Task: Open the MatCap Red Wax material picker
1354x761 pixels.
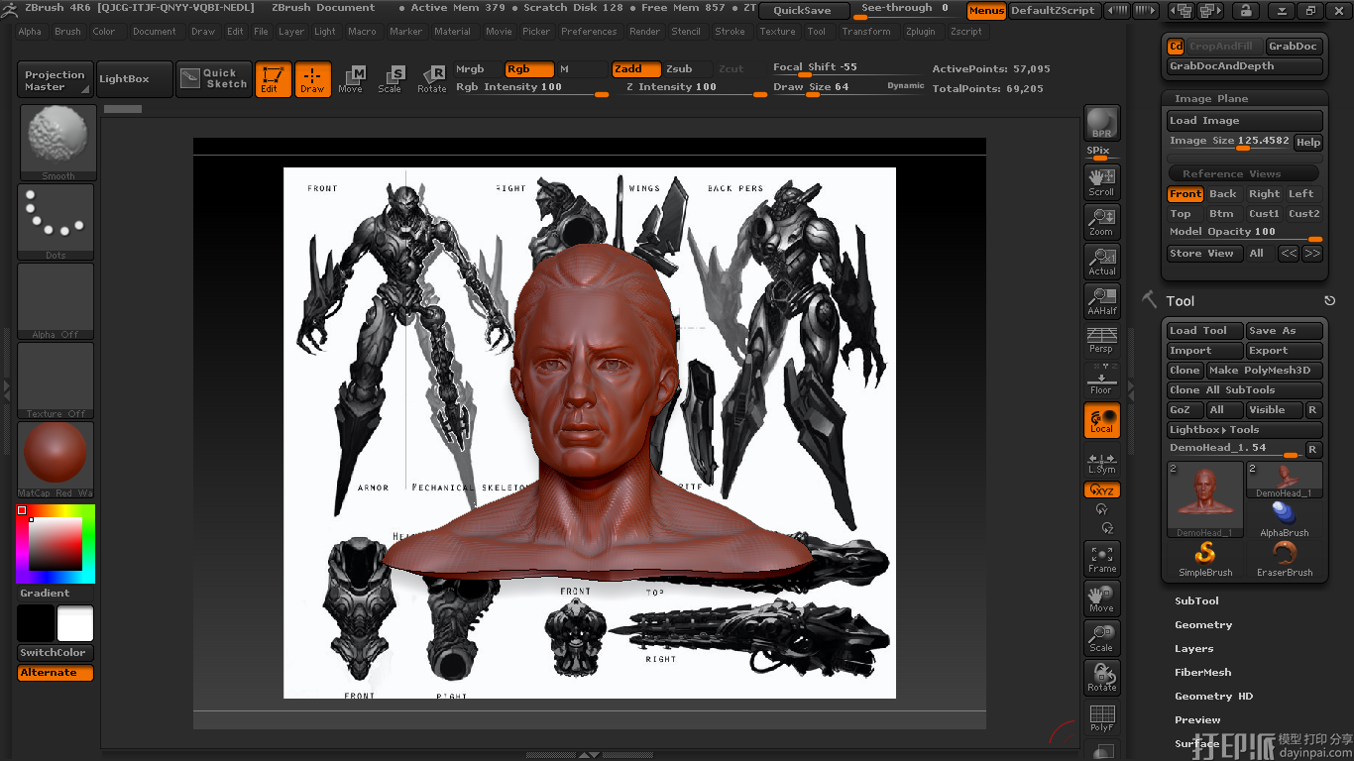Action: (56, 460)
